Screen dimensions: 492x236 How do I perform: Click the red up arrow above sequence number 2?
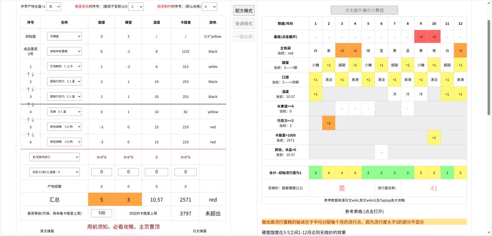[28, 74]
